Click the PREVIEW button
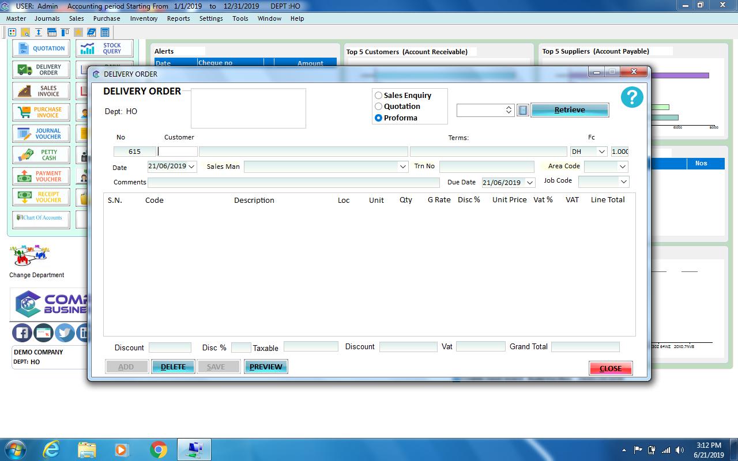This screenshot has width=738, height=461. [x=266, y=366]
